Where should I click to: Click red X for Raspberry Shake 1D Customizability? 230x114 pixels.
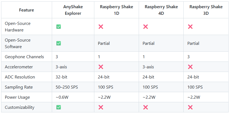click(x=101, y=107)
